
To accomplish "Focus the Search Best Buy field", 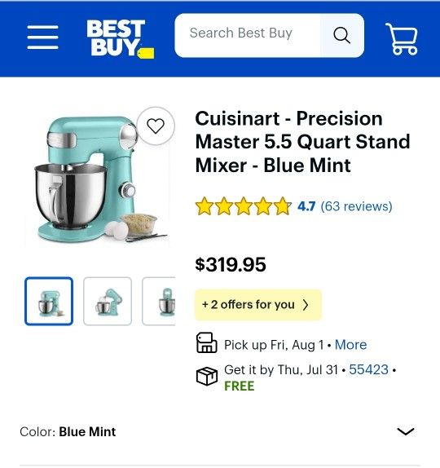I will point(248,36).
